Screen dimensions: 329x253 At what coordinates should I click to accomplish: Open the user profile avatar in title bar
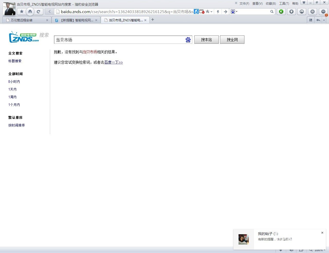click(x=9, y=8)
